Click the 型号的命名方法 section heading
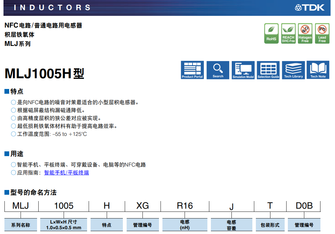335x234 pixels. (x=33, y=193)
